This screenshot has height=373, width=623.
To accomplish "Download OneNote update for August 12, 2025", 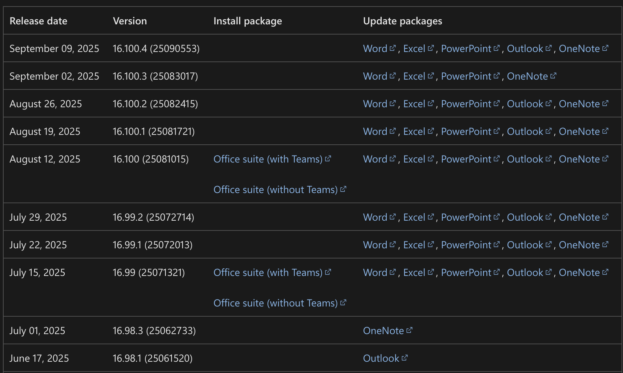I will [x=579, y=159].
